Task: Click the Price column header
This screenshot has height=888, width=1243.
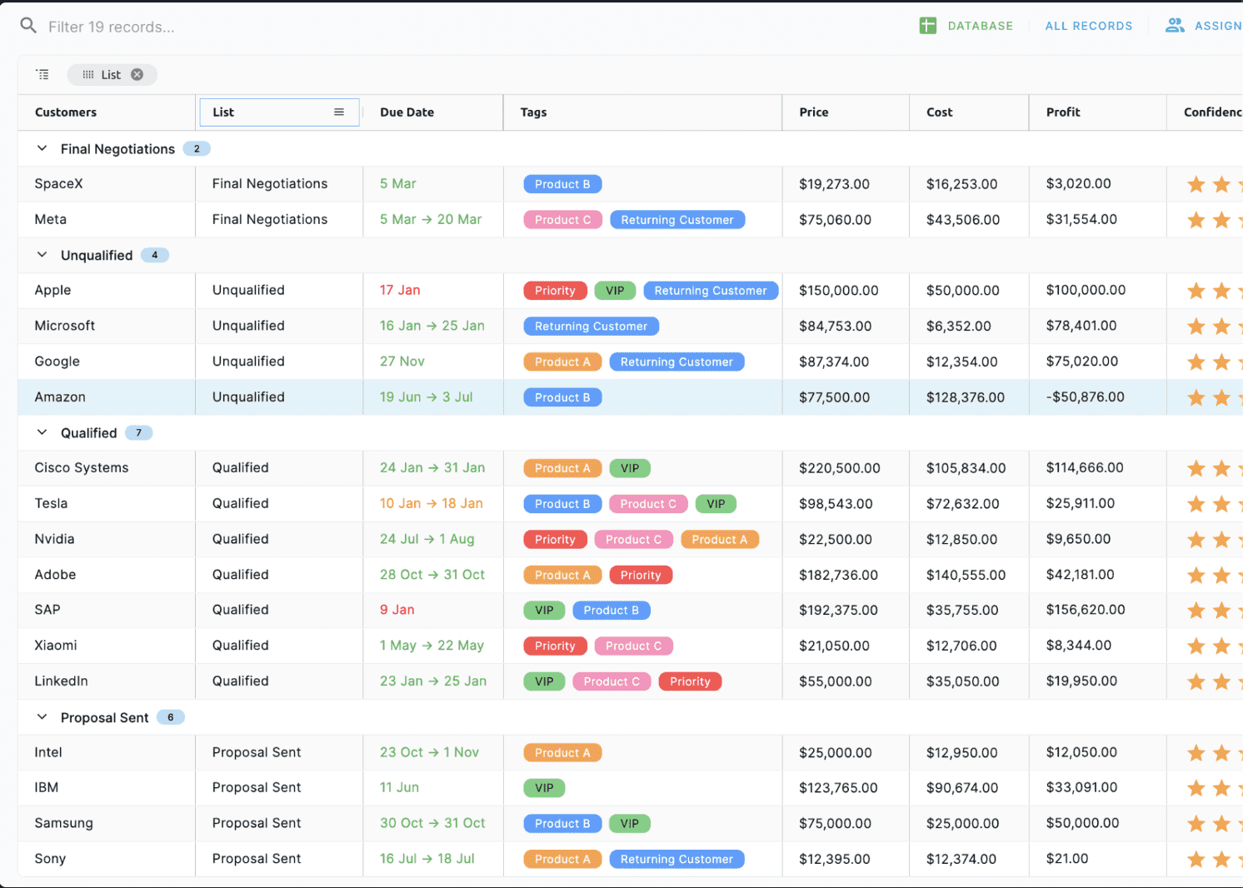Action: pyautogui.click(x=814, y=112)
